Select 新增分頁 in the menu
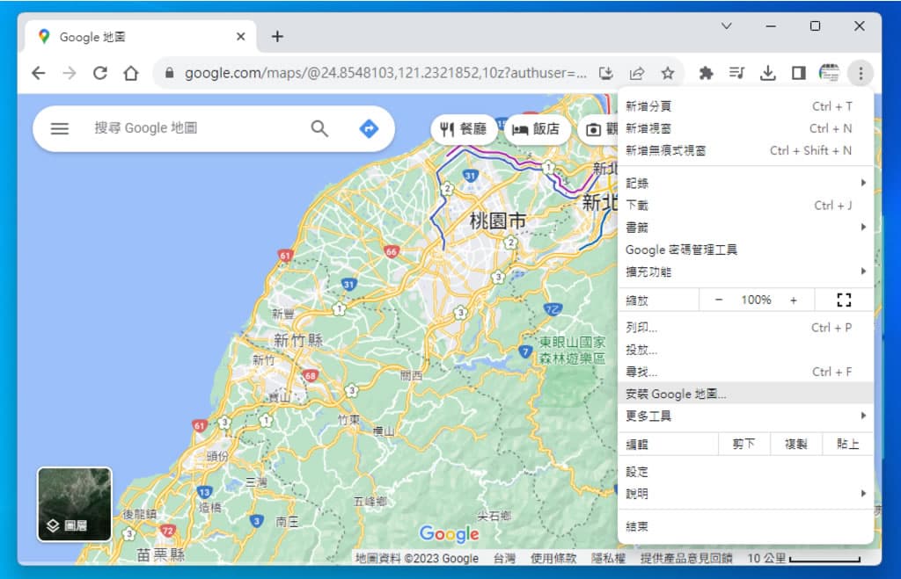Image resolution: width=901 pixels, height=579 pixels. coord(746,106)
